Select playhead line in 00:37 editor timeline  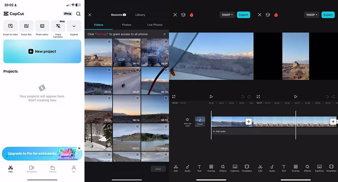296,125
